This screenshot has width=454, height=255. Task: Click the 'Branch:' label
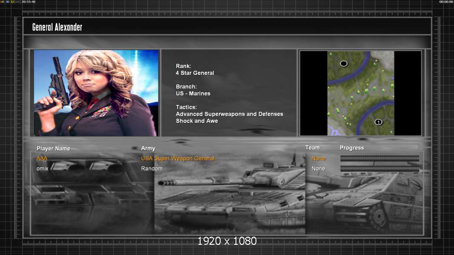tap(186, 87)
